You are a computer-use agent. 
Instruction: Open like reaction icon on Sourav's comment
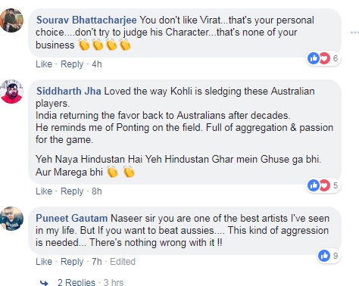click(x=314, y=58)
